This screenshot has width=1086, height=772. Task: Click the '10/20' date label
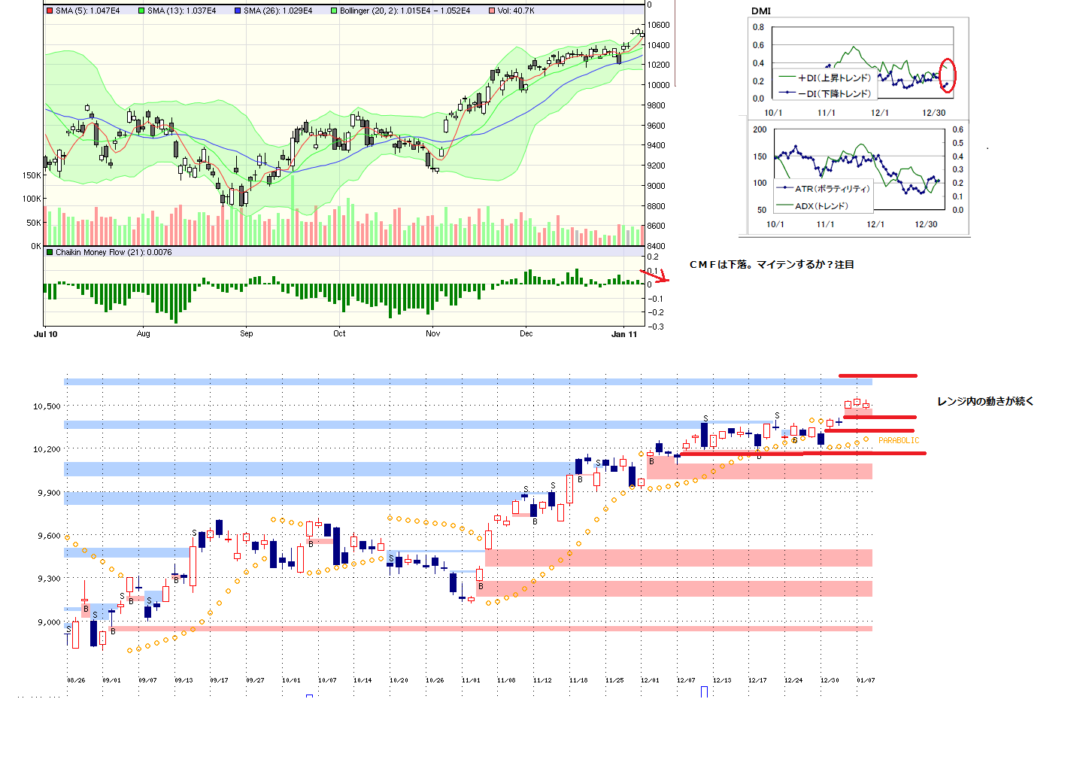point(399,680)
